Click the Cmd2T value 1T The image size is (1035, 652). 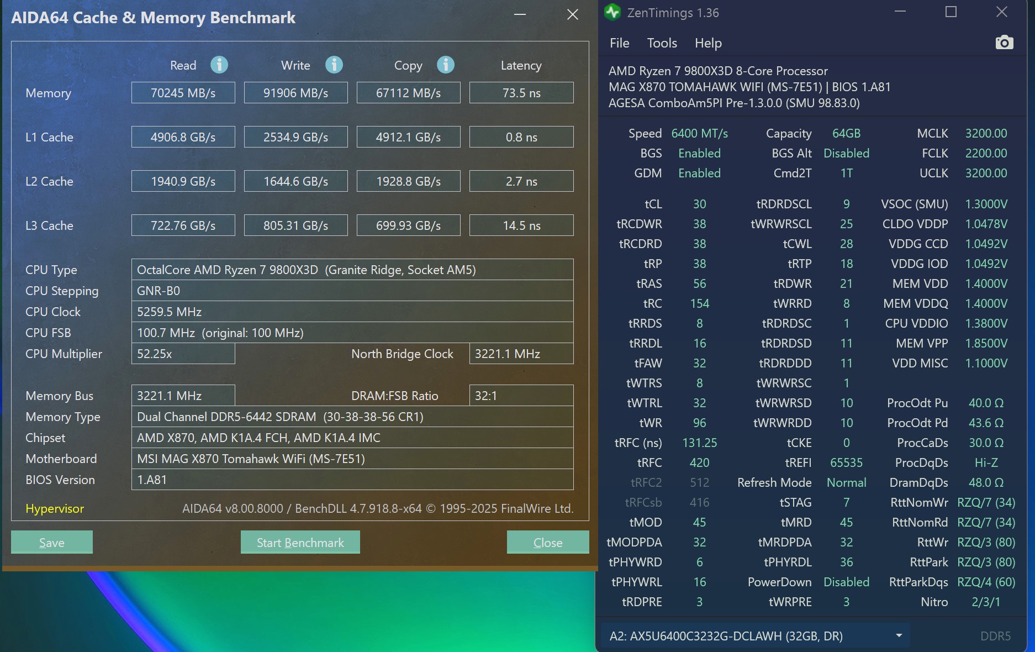(846, 173)
